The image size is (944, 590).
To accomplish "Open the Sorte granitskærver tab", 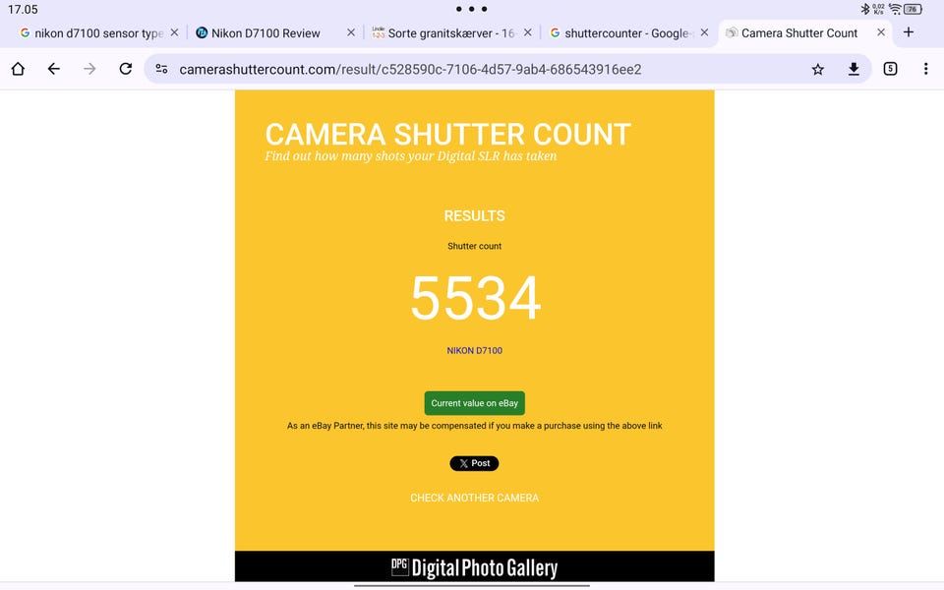I will click(x=450, y=33).
